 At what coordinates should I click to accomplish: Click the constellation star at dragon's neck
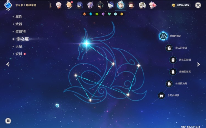point(113,64)
